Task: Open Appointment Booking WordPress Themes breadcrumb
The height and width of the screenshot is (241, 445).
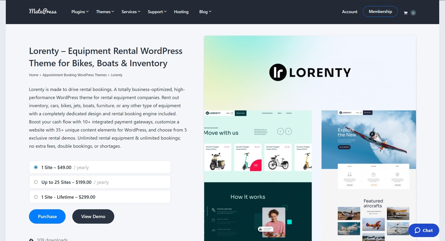Action: (75, 75)
